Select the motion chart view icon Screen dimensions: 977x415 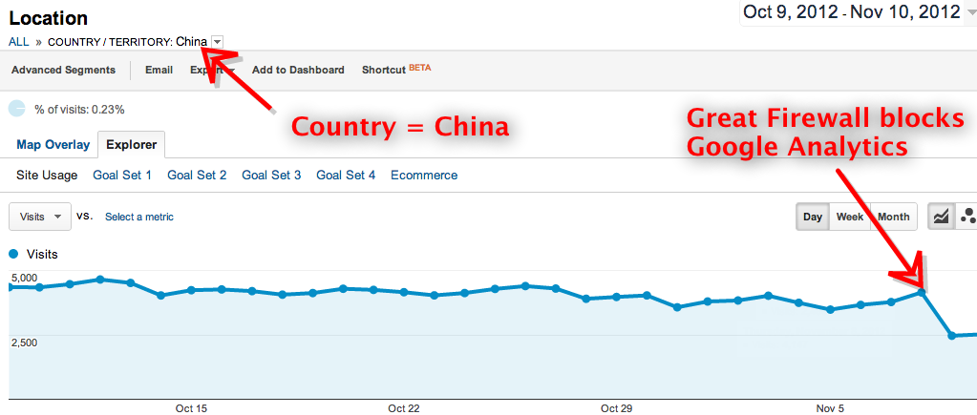click(x=966, y=217)
